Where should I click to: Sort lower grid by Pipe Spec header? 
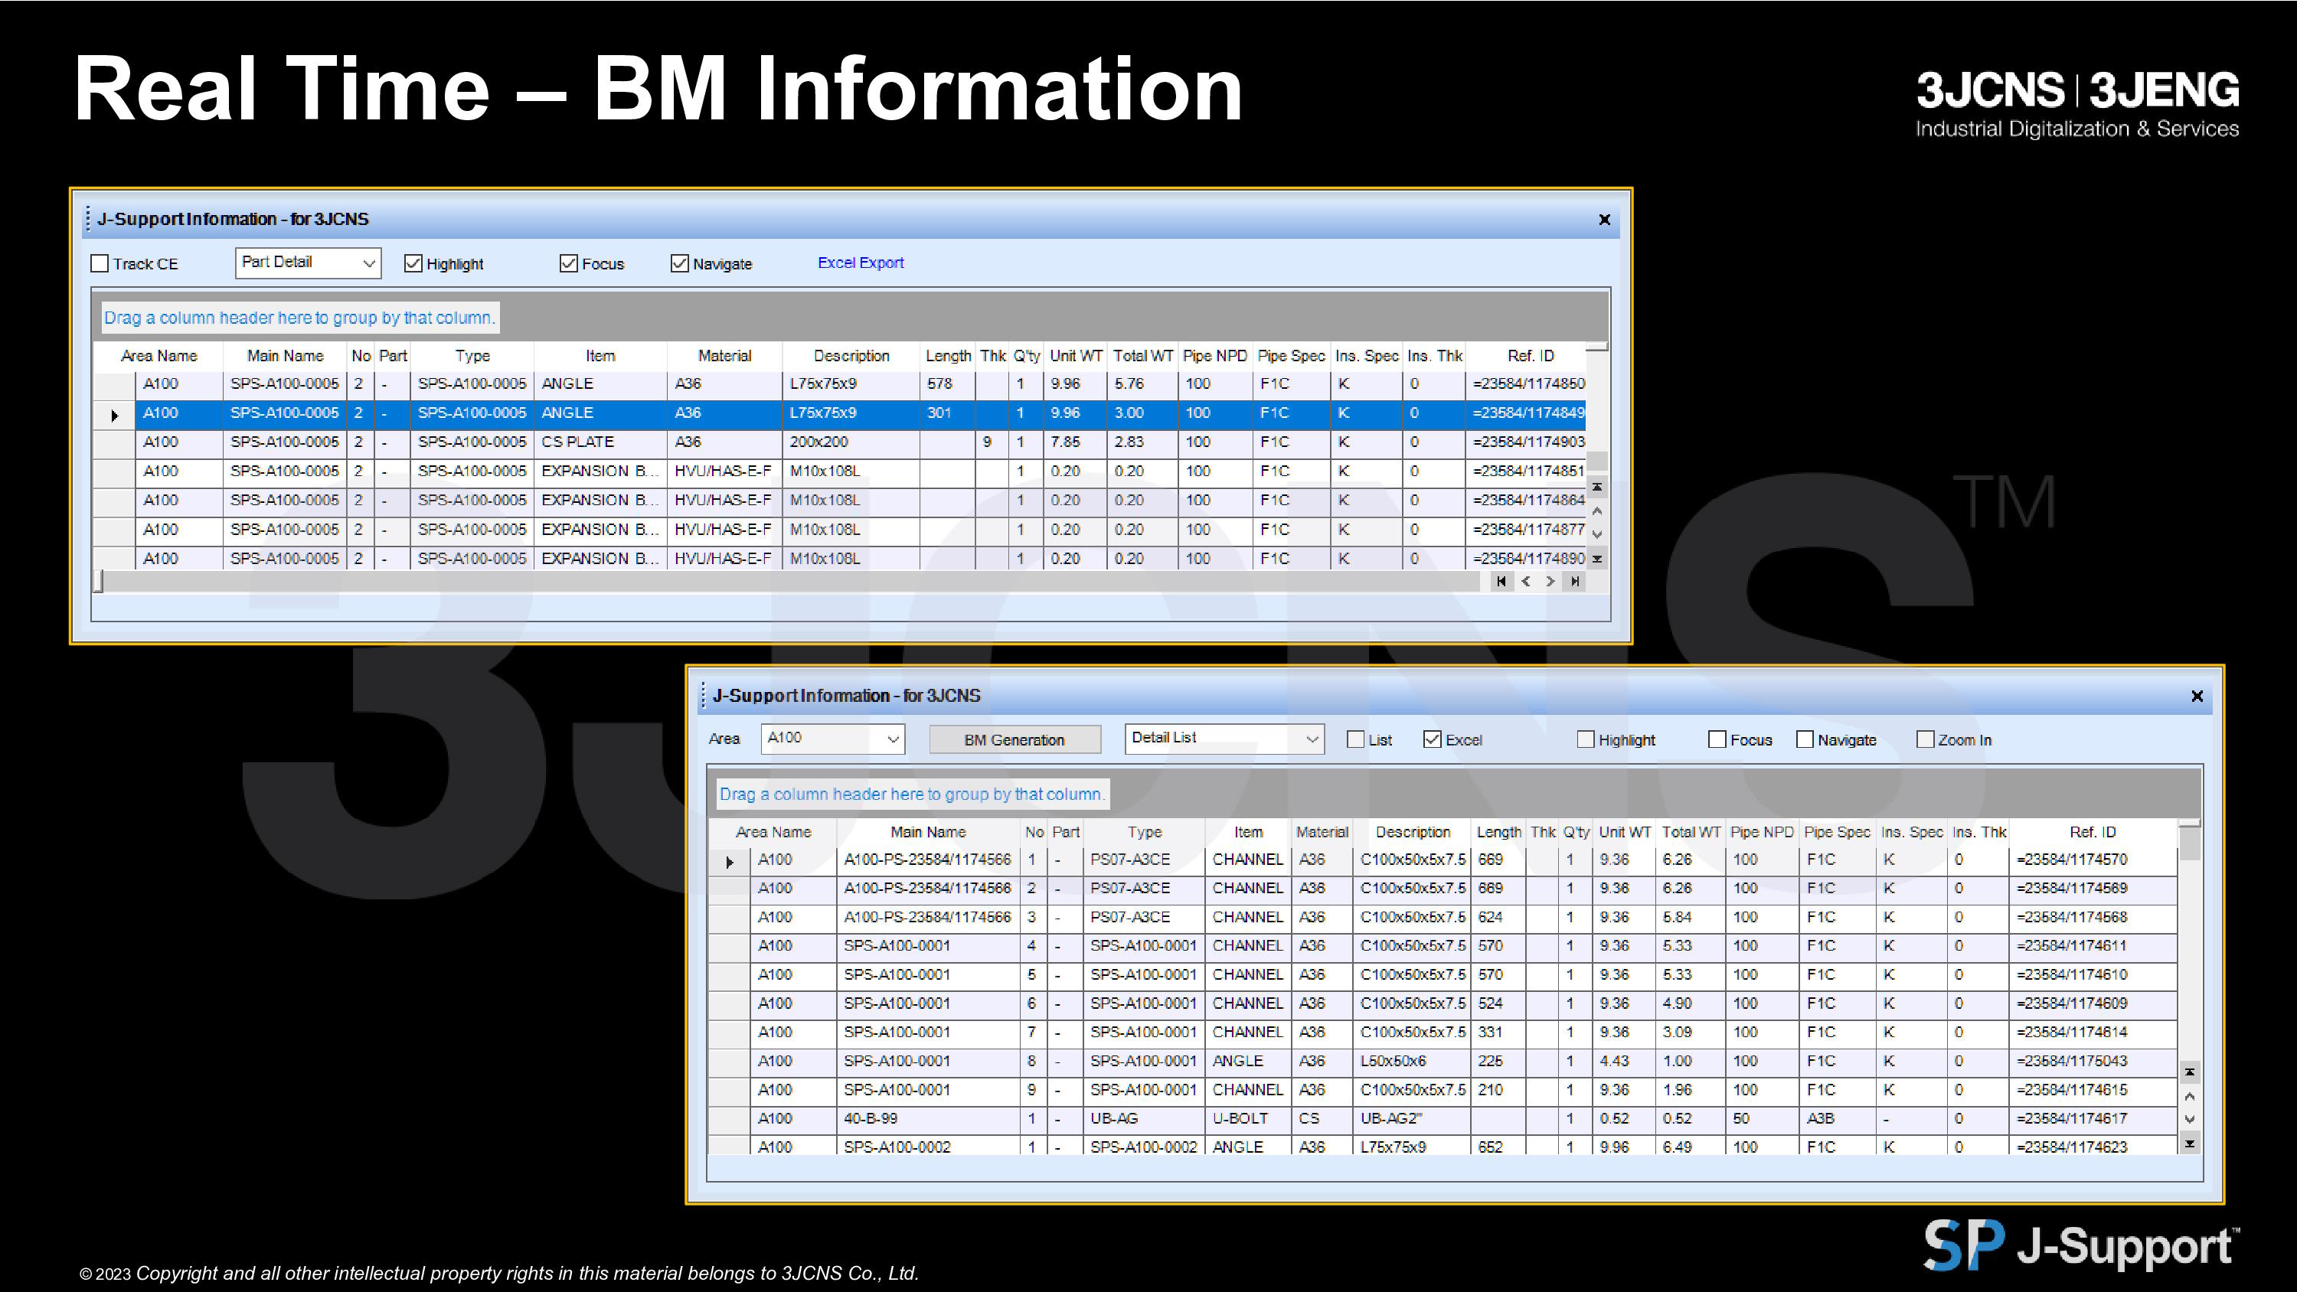pyautogui.click(x=1837, y=832)
